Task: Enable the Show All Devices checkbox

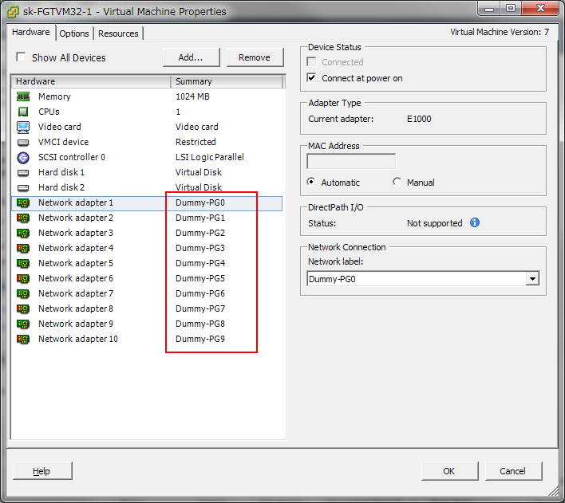Action: [x=21, y=57]
